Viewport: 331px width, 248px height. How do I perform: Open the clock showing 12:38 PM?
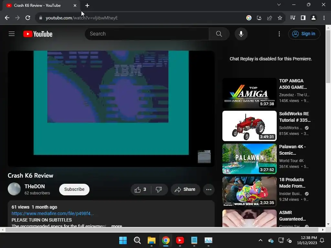[307, 240]
